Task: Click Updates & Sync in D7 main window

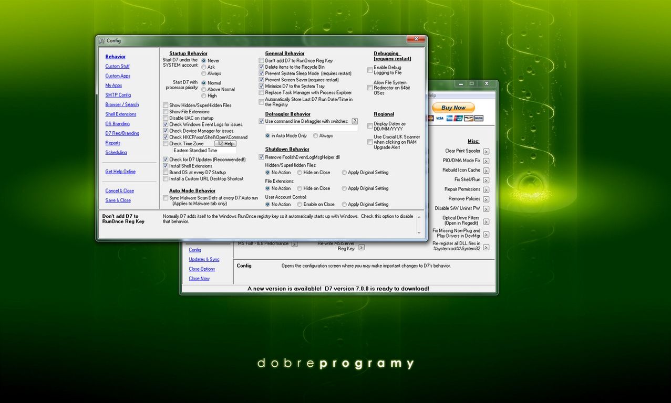Action: click(x=204, y=260)
